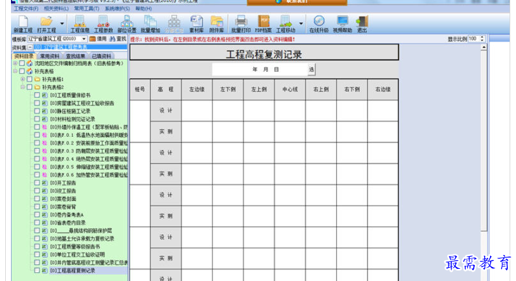Viewport: 516px width, 281px height.
Task: Open the 素材库 library icon
Action: coord(197,24)
